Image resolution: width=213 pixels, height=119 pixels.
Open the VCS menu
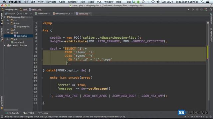[99, 2]
